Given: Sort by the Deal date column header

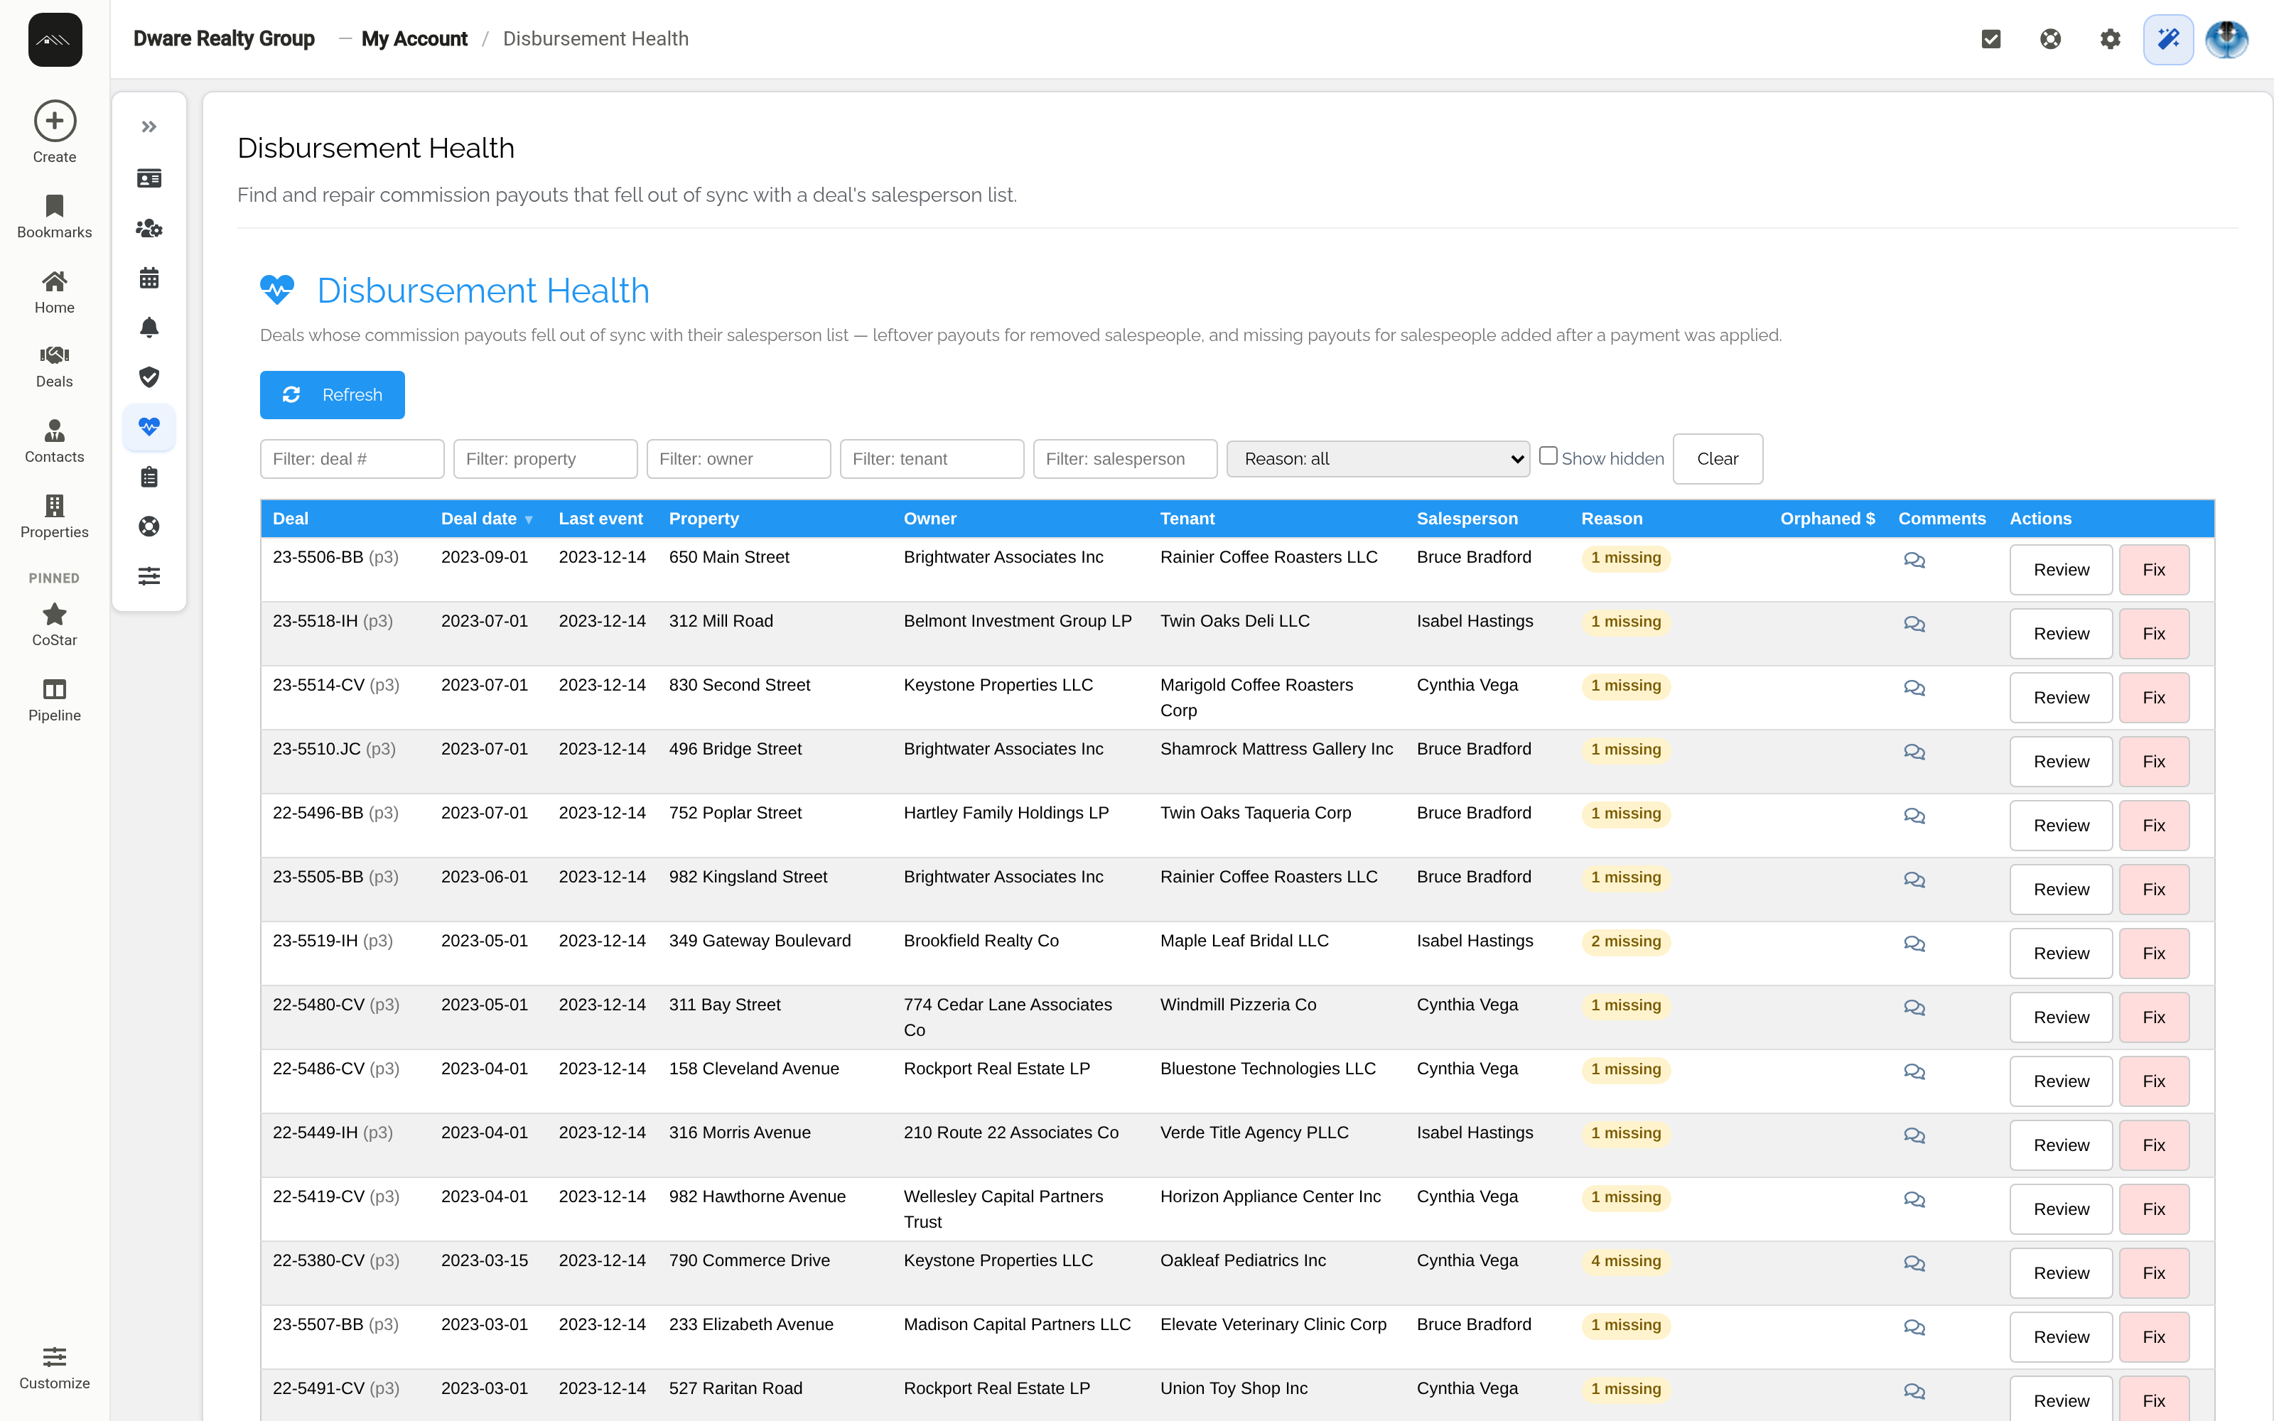Looking at the screenshot, I should 487,519.
